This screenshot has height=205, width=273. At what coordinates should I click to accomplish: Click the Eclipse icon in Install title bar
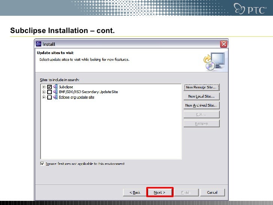pyautogui.click(x=39, y=44)
